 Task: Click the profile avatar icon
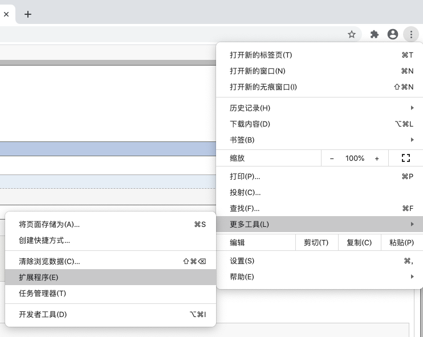393,34
